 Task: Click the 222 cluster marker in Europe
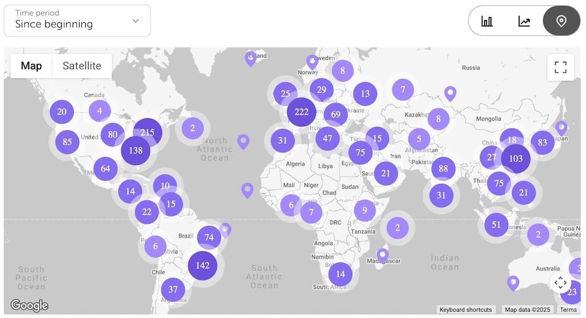pos(302,112)
